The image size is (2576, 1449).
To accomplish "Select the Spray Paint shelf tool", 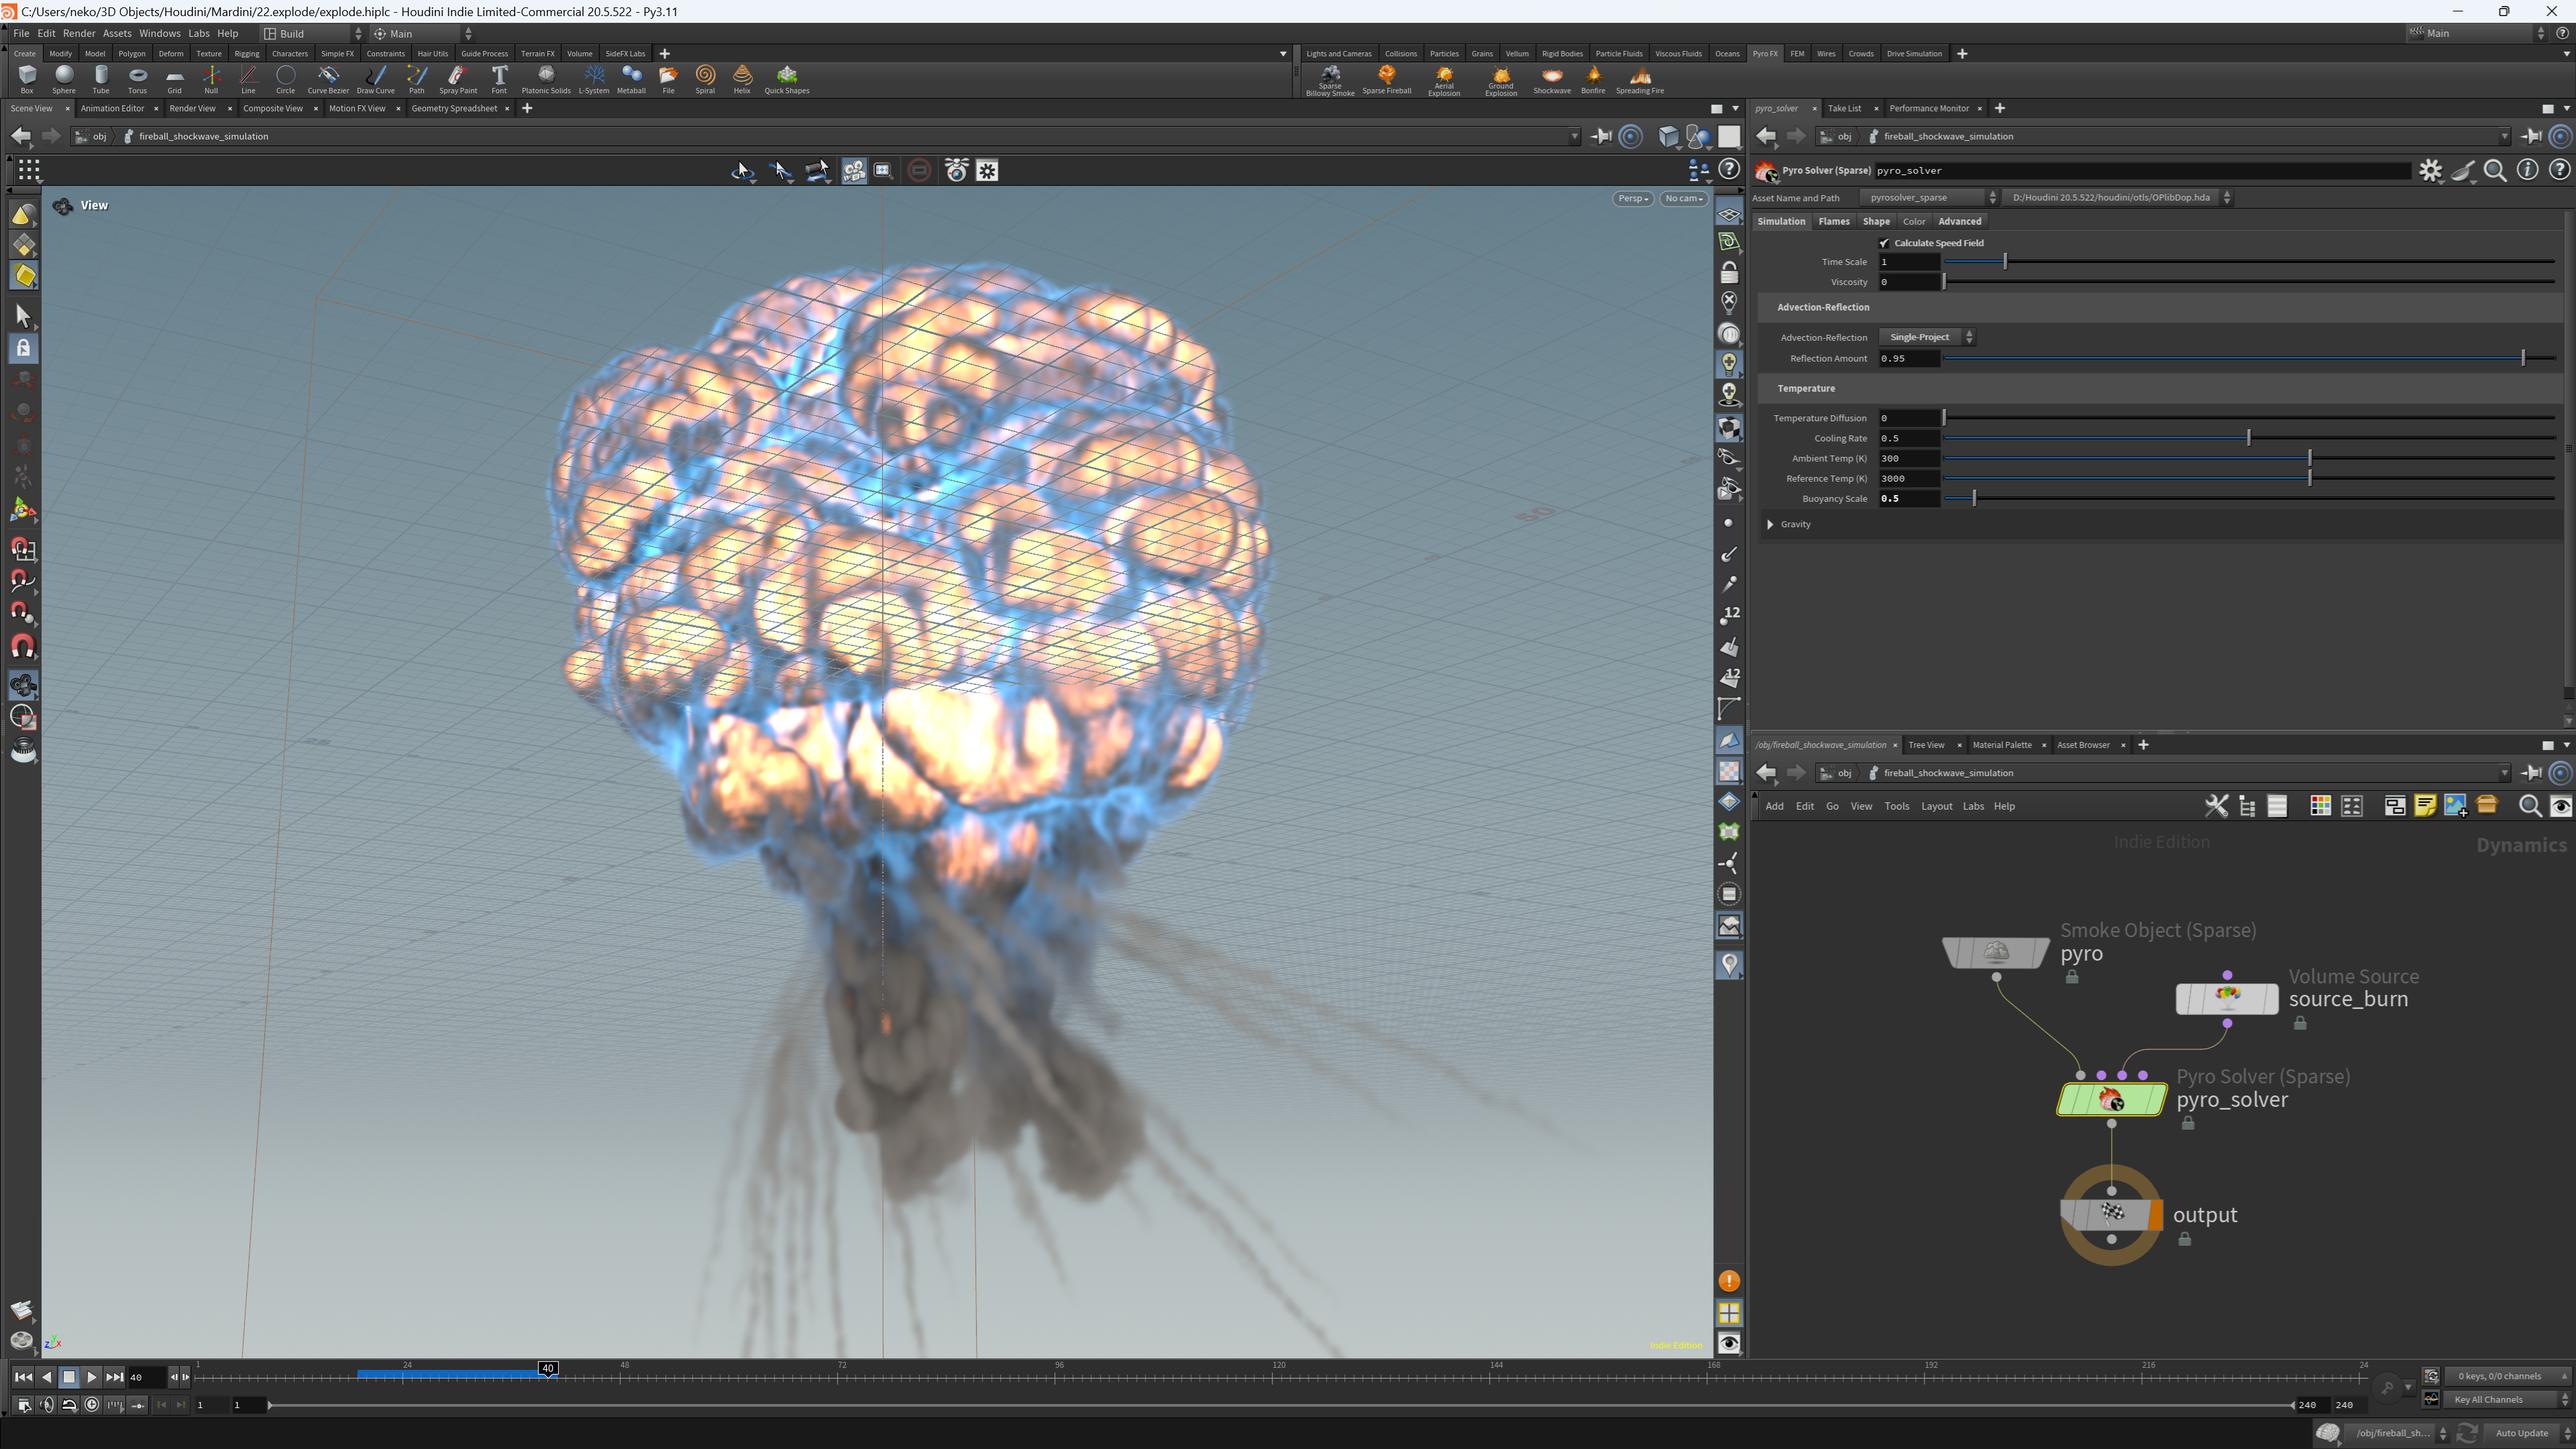I will [458, 79].
